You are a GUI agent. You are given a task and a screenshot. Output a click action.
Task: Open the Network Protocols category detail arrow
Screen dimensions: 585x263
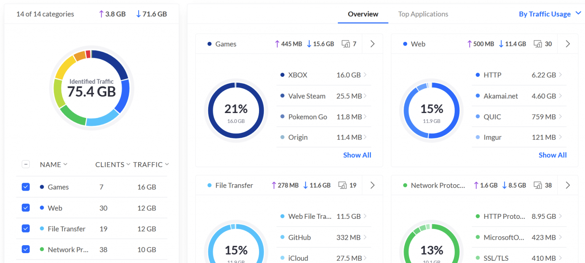tap(568, 185)
